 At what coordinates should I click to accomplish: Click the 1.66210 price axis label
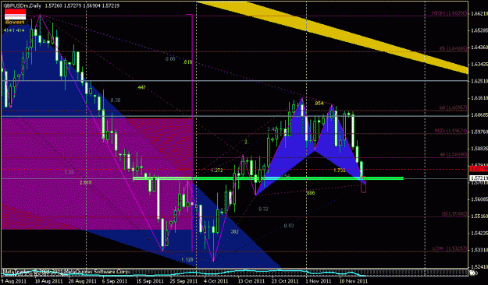point(479,14)
